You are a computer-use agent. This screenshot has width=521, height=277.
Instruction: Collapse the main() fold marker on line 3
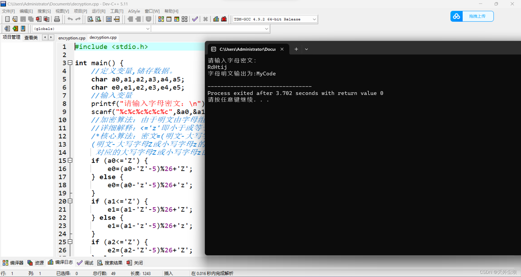(70, 63)
